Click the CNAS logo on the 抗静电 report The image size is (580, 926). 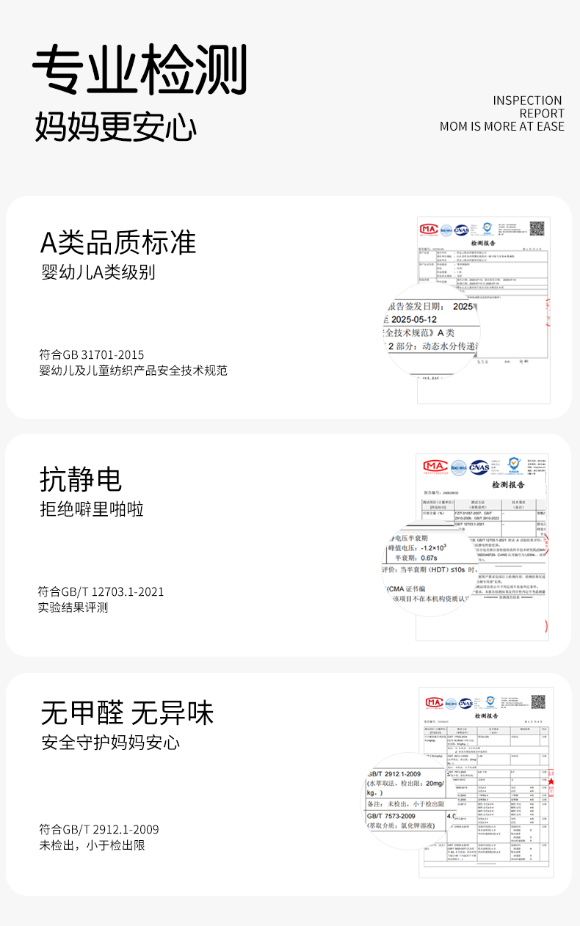pyautogui.click(x=479, y=466)
